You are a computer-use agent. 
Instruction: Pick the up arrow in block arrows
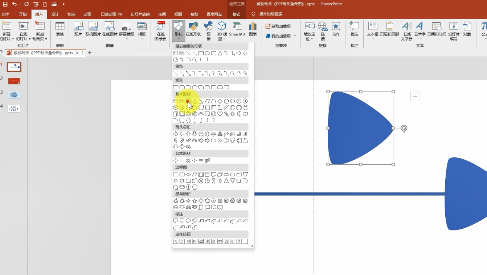(x=188, y=134)
